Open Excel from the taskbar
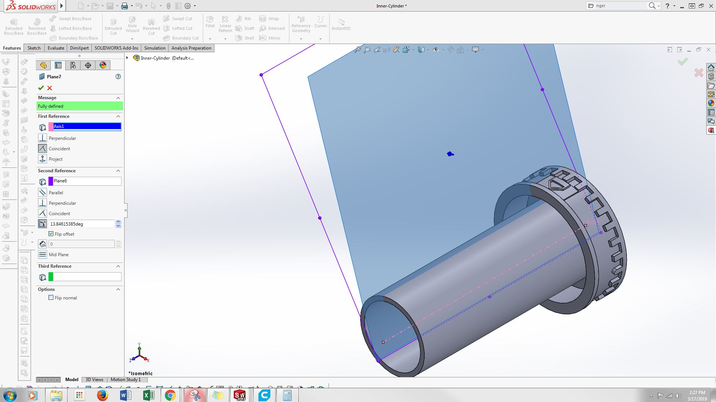Screen dimensions: 716x402 [148, 395]
